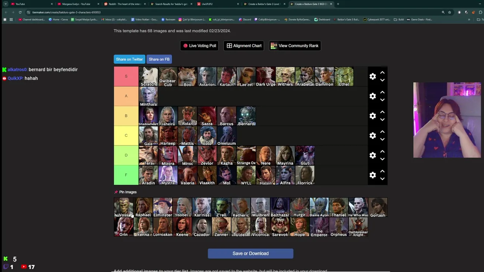Select the Halsin image in F tier
The width and height of the screenshot is (484, 272).
[x=266, y=175]
